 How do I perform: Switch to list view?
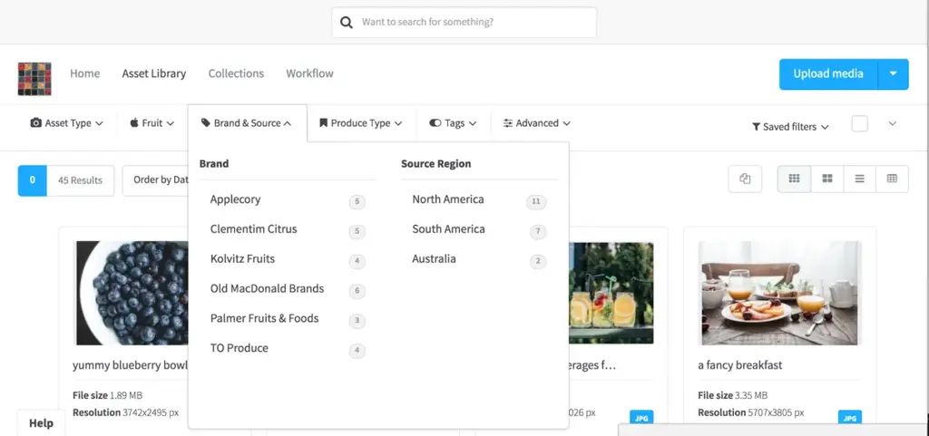click(859, 179)
